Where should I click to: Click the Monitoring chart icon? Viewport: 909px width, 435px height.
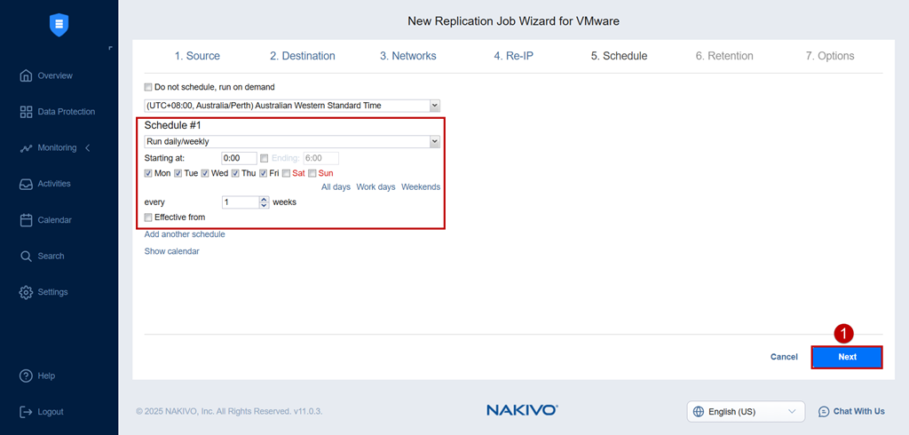pyautogui.click(x=26, y=148)
